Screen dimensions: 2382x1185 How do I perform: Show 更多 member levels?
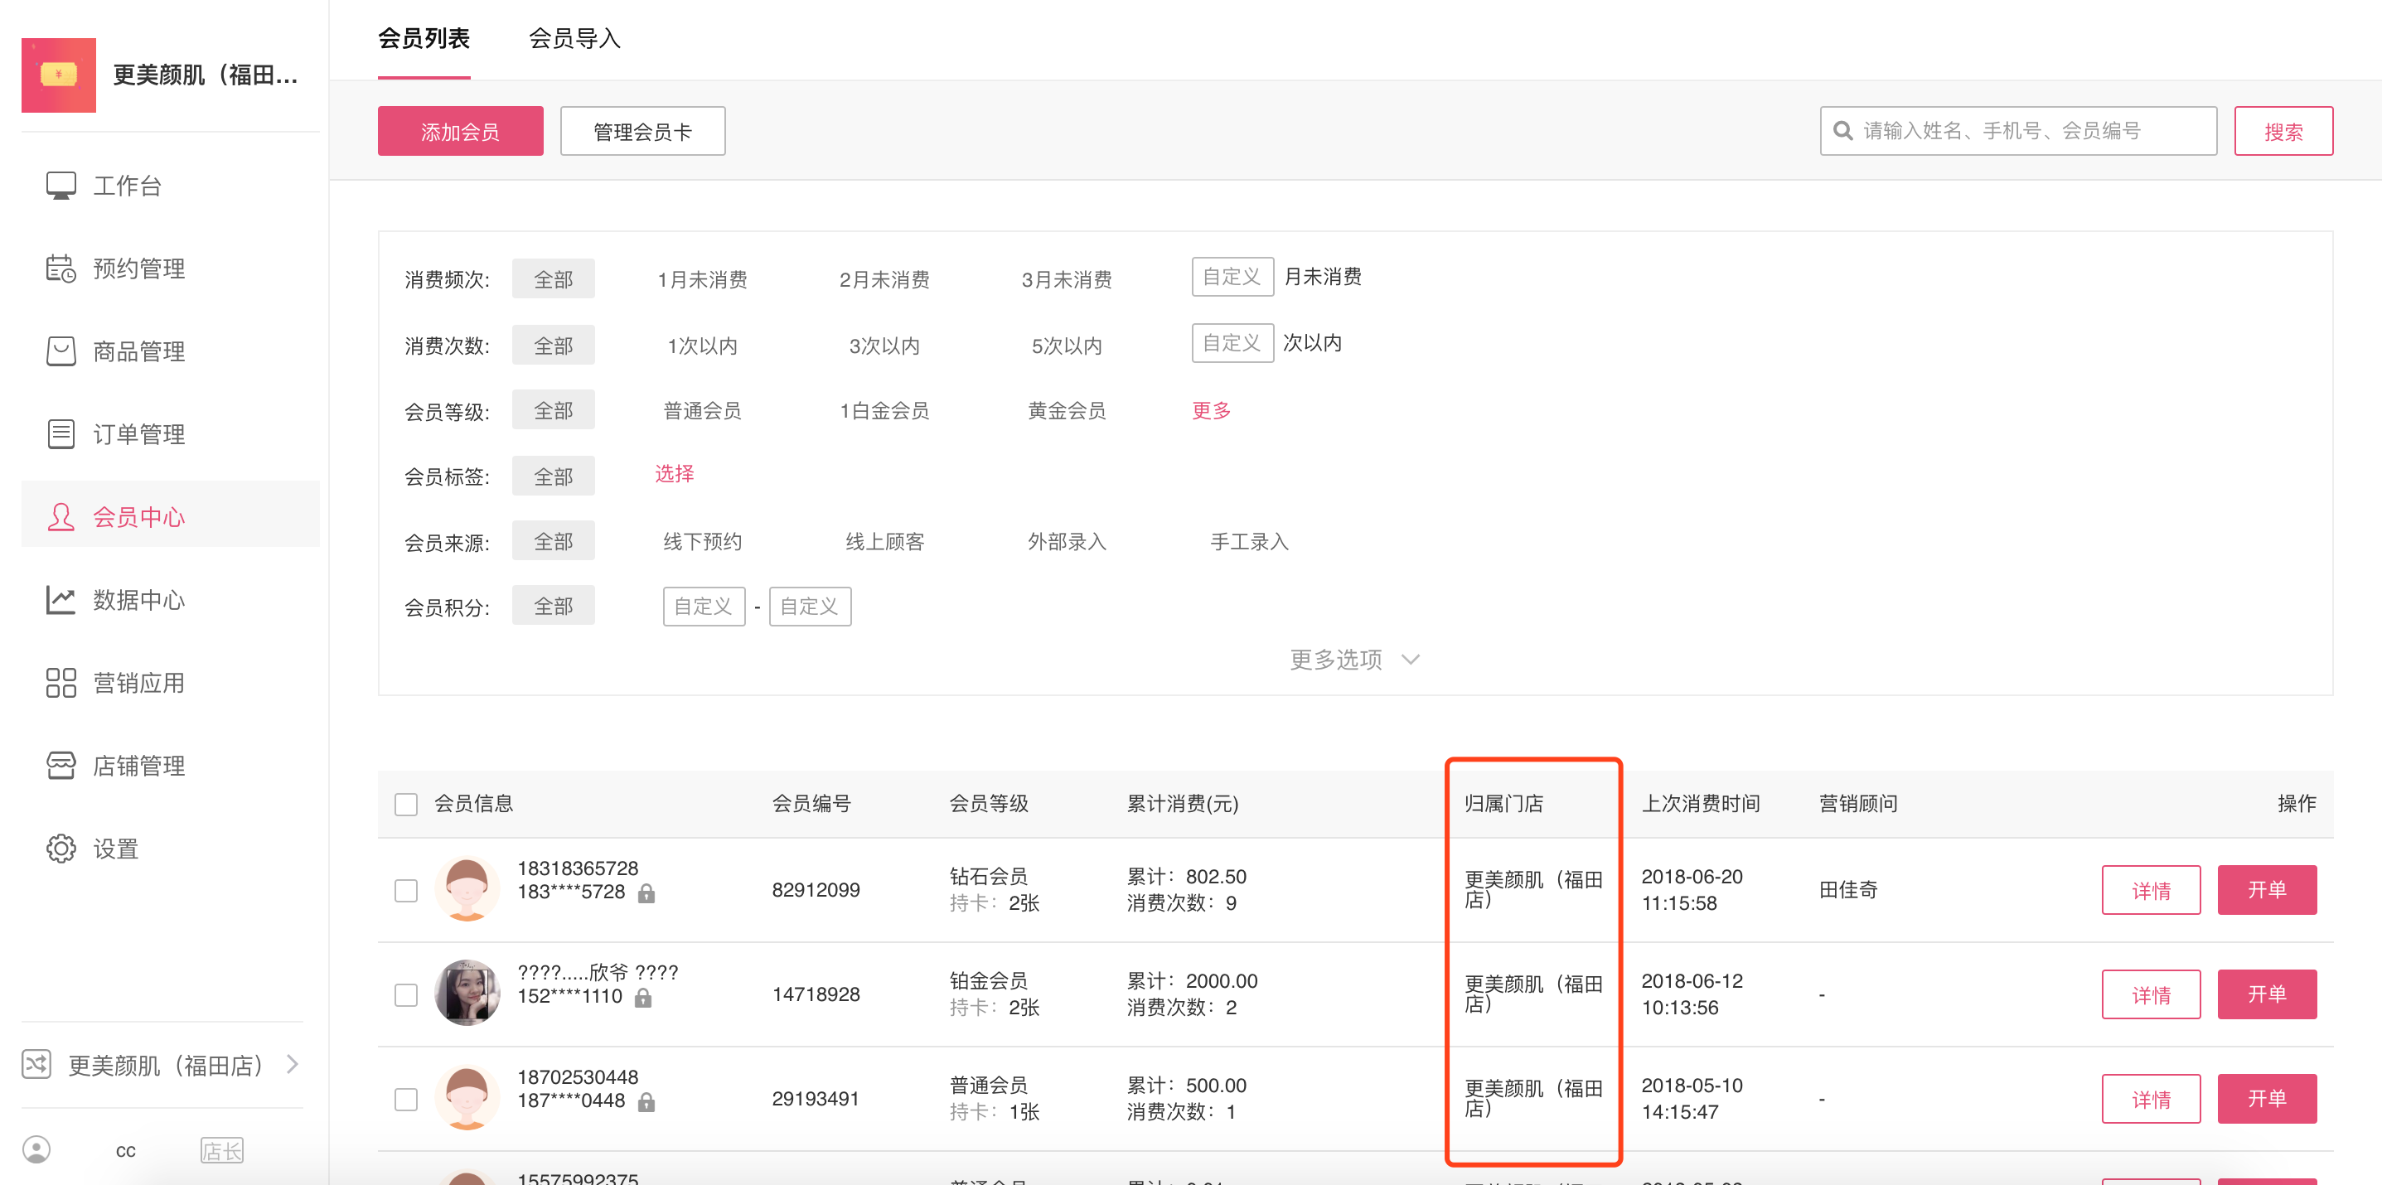tap(1212, 410)
